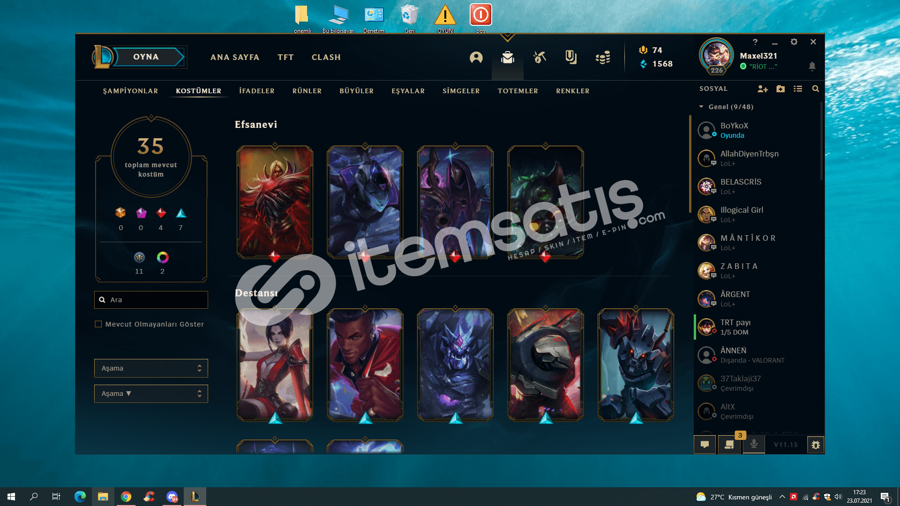Open the chat bubble icon at bottom
This screenshot has width=900, height=506.
coord(705,445)
